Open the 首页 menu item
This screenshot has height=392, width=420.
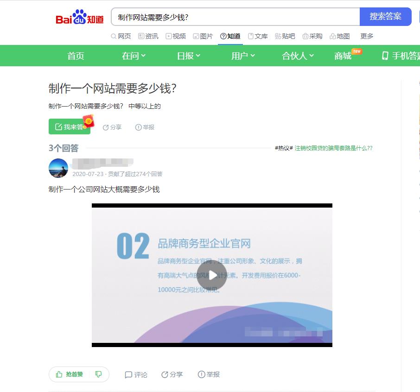[x=75, y=56]
